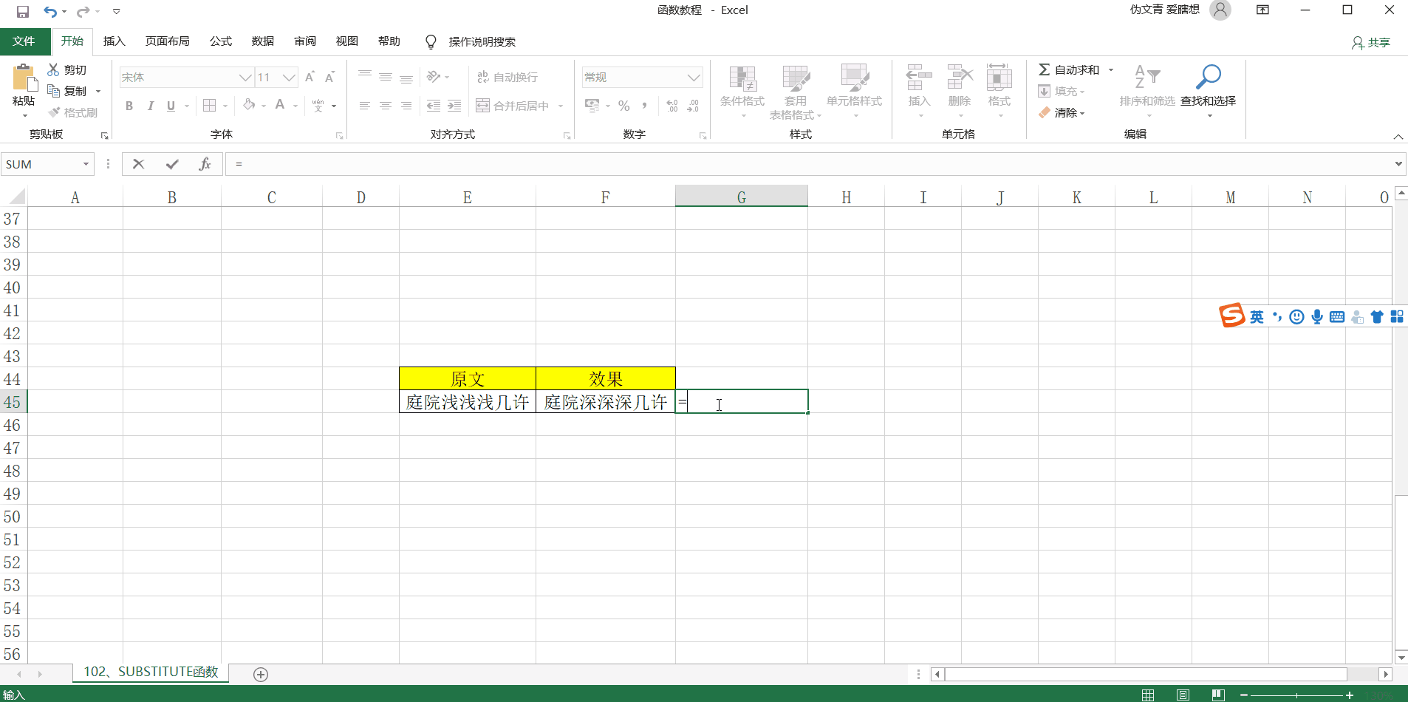Click Format as Table (套用表格格式) icon

796,78
